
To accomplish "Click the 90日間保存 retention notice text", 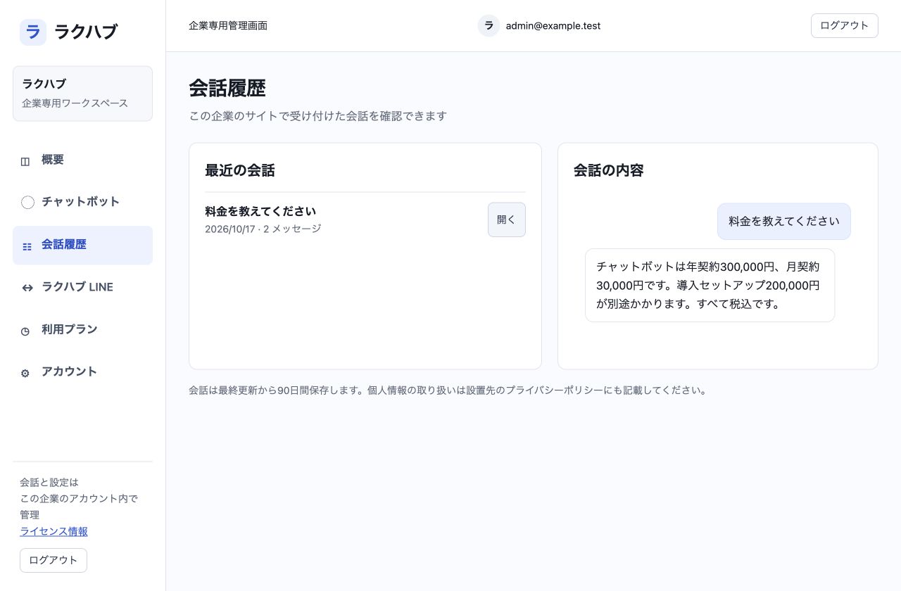I will pyautogui.click(x=448, y=390).
